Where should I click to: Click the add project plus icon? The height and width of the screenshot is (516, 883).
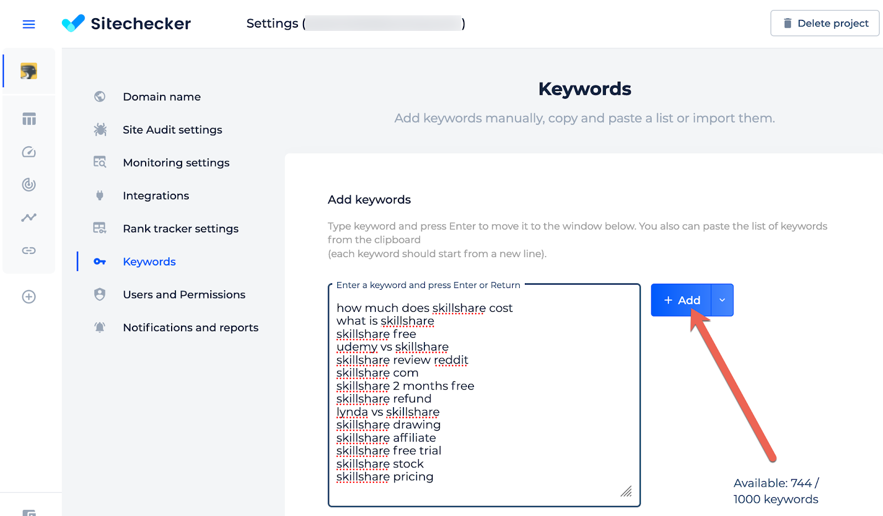29,297
